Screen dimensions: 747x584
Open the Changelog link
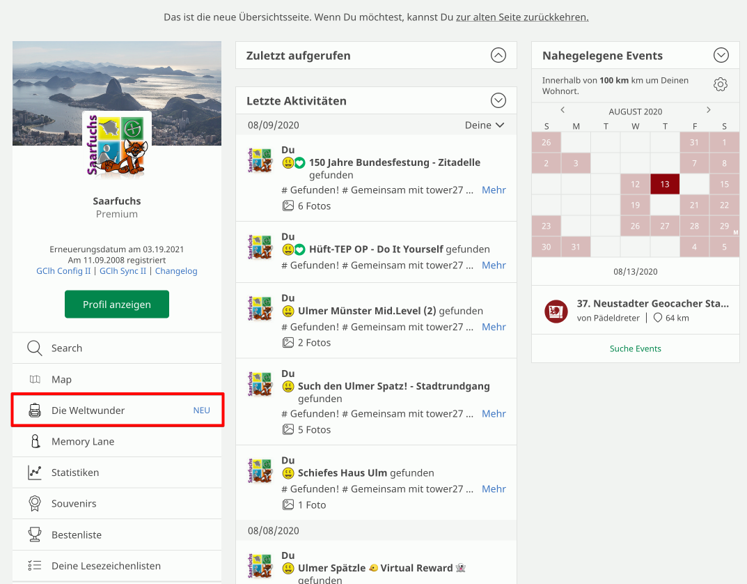(176, 271)
